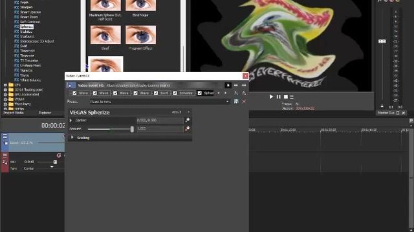Open Spherize help question mark
This screenshot has width=414, height=232.
(x=188, y=112)
